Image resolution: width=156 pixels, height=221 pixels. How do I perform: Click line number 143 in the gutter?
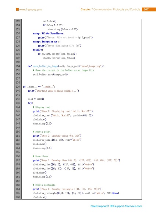(x=18, y=103)
